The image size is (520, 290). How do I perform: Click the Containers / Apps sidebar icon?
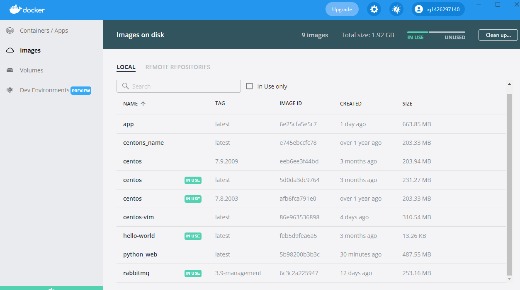click(x=10, y=31)
